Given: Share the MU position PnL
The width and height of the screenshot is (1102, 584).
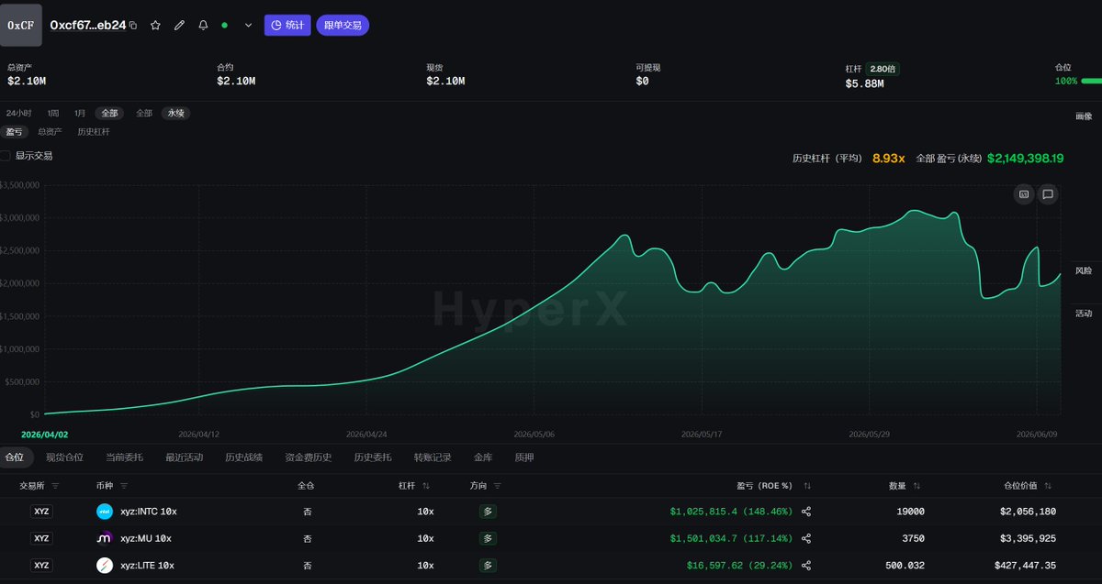Looking at the screenshot, I should [806, 538].
